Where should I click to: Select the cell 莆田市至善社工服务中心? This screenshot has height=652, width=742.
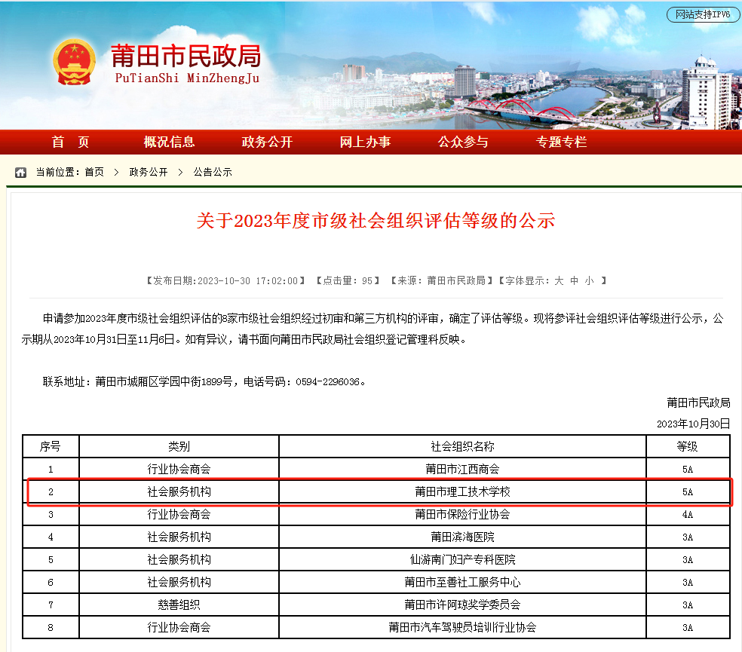462,582
